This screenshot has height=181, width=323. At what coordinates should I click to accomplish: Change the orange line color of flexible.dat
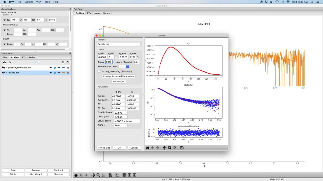[63, 73]
